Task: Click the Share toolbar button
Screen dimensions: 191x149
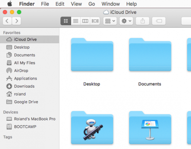Action: [x=142, y=21]
